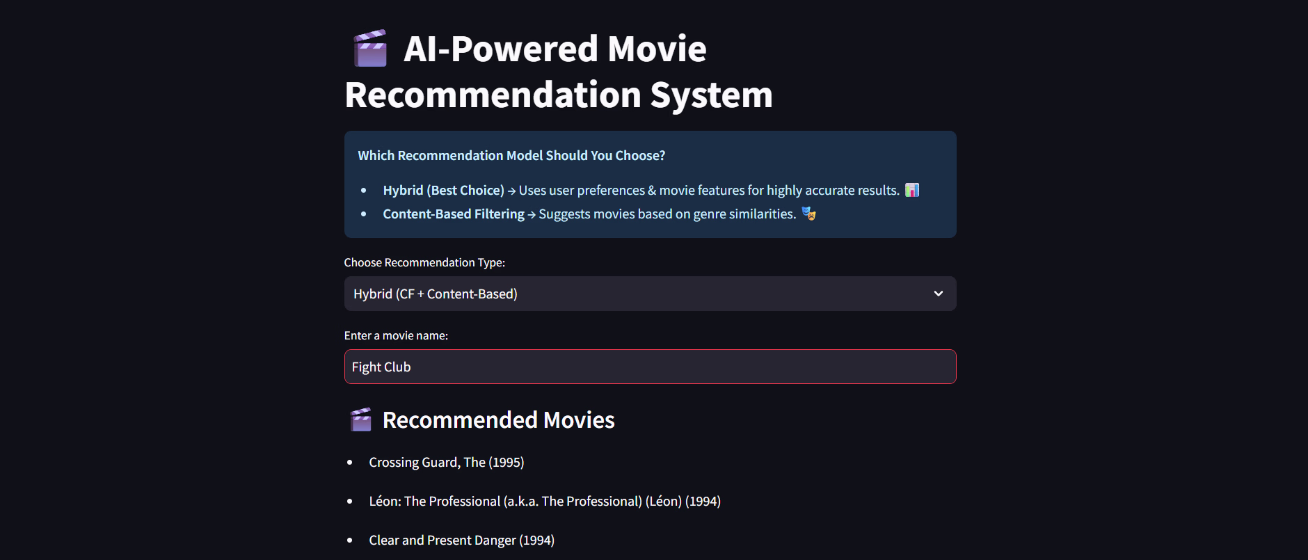Click the AI-Powered Movie Recommendation System title
Screen dimensions: 1308x560
[559, 72]
